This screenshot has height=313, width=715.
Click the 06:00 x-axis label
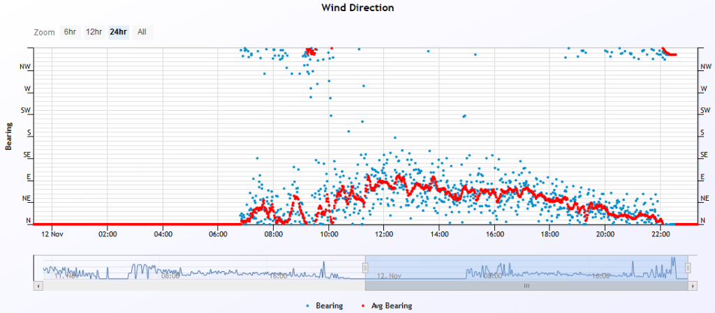pos(218,234)
